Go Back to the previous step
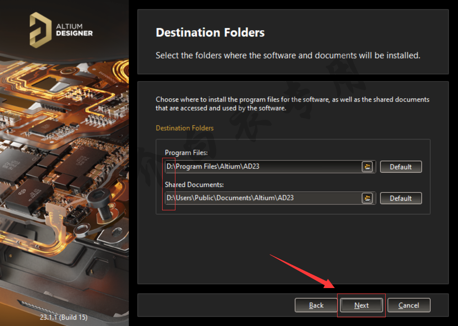 coord(316,305)
